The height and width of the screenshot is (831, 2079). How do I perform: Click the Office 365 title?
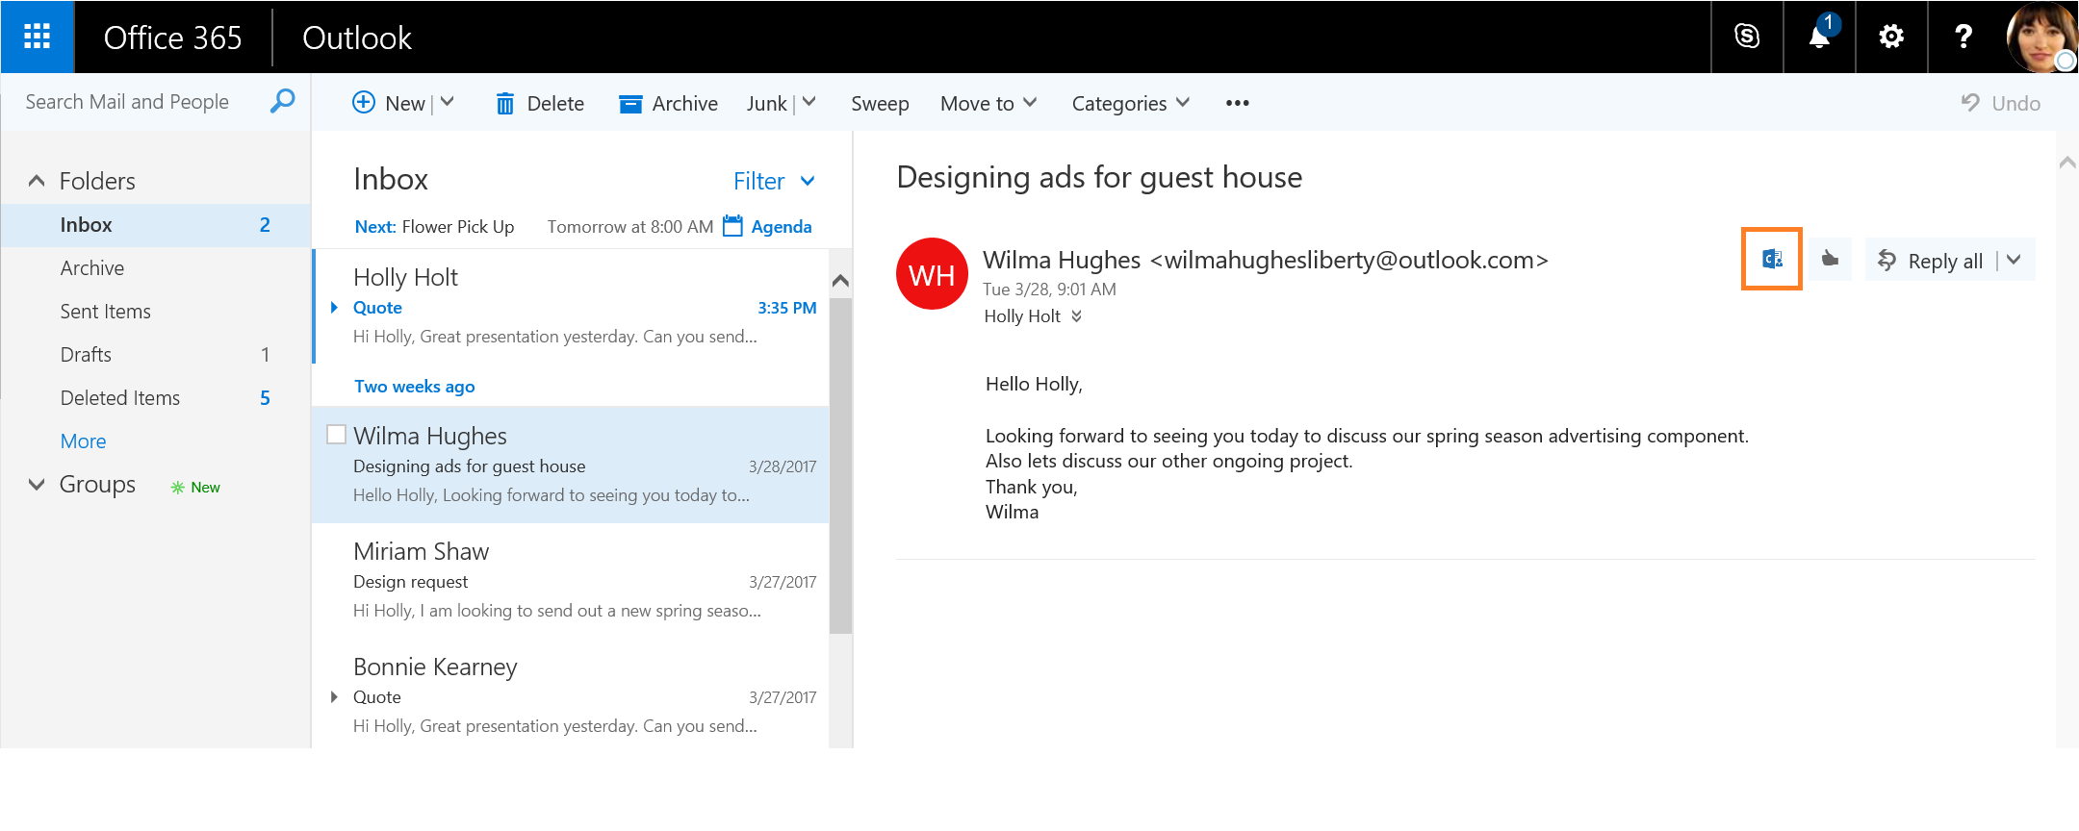(x=172, y=38)
